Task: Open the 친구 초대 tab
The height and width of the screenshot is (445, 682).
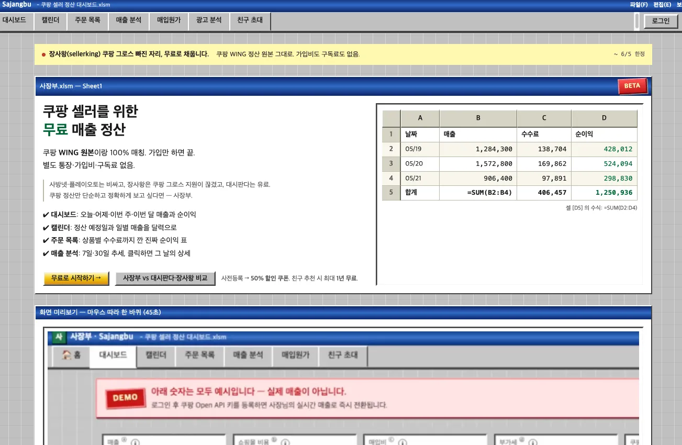Action: [250, 20]
